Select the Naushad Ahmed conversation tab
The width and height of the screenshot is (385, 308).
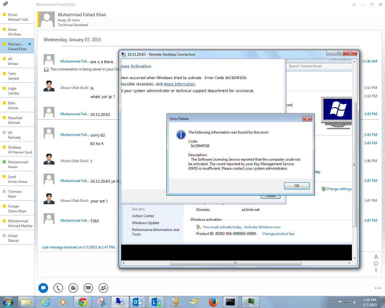click(17, 120)
